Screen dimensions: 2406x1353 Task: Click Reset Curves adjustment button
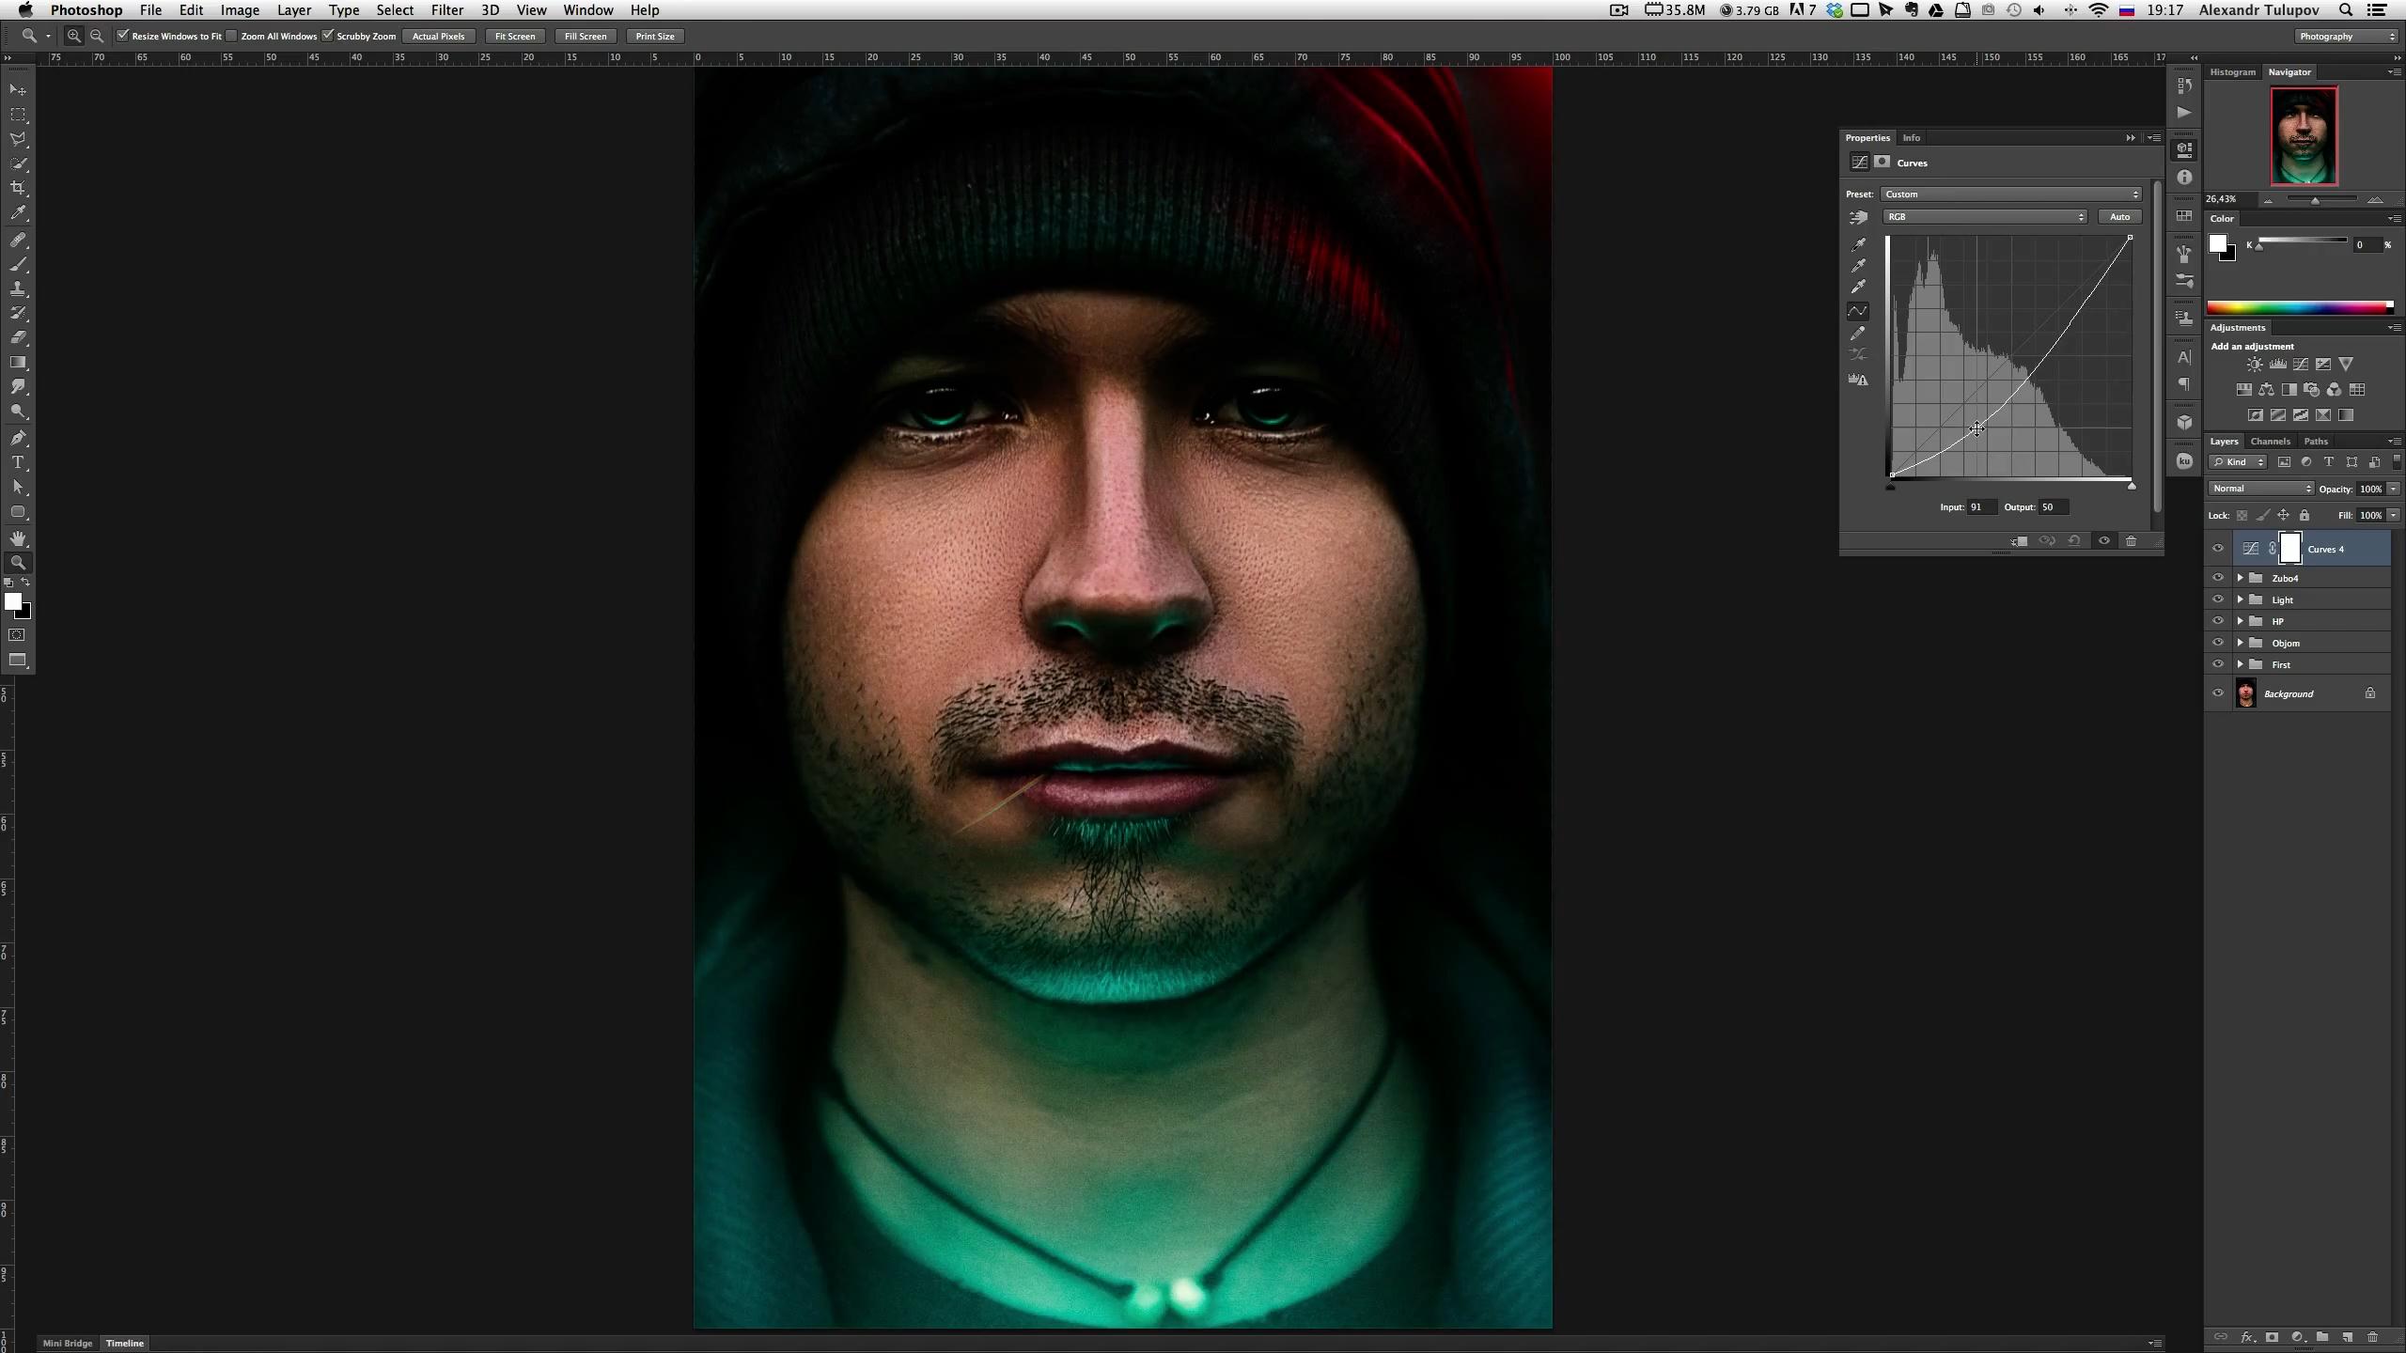2079,540
